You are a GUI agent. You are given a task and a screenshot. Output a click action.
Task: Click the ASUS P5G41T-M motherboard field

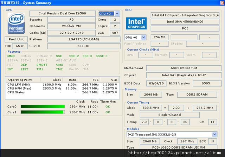184,68
